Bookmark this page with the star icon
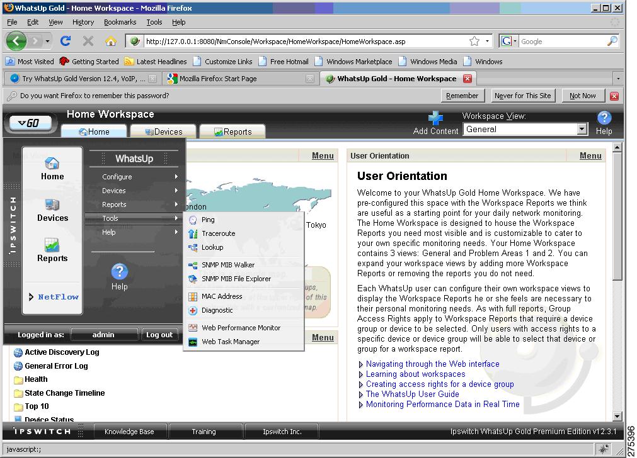Screen dimensions: 637x458 pos(474,41)
